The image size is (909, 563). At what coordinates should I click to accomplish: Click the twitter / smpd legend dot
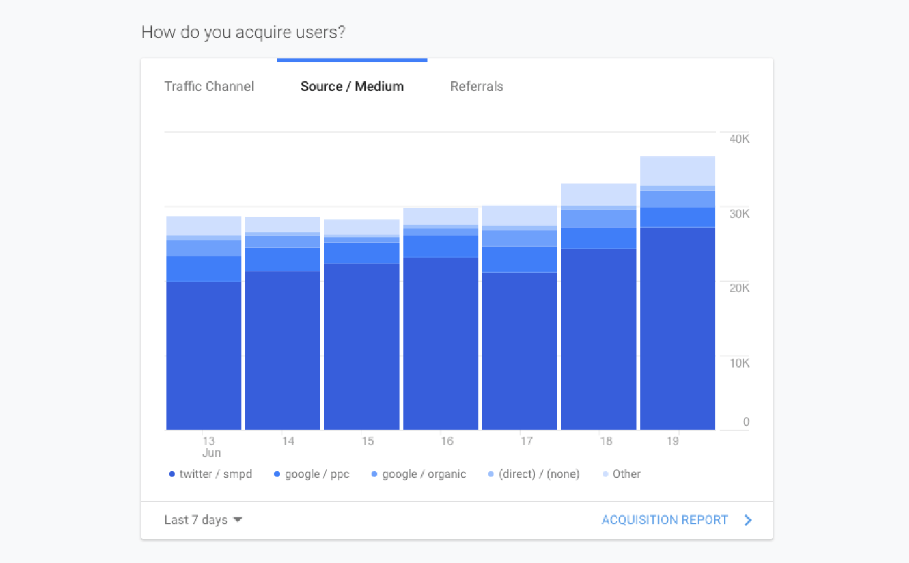pos(172,474)
